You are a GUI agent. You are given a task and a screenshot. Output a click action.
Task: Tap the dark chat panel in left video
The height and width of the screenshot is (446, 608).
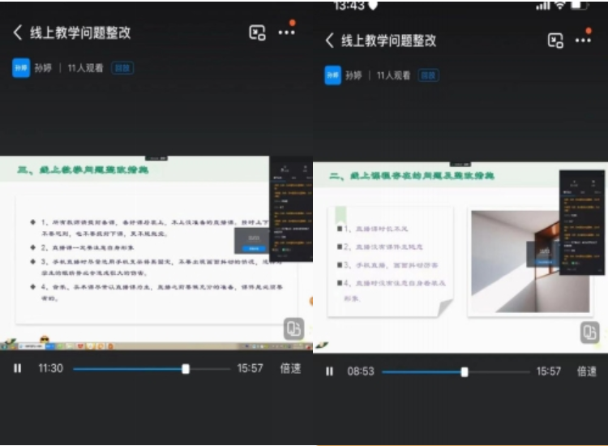click(291, 209)
